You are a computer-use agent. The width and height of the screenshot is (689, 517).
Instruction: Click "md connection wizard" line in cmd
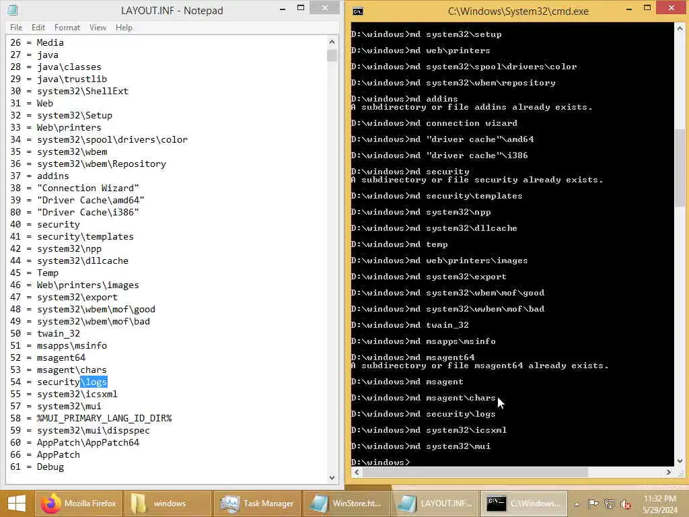434,123
